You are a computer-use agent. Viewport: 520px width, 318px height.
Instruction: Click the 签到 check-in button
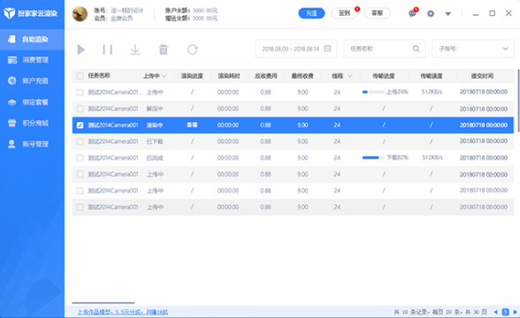point(344,13)
